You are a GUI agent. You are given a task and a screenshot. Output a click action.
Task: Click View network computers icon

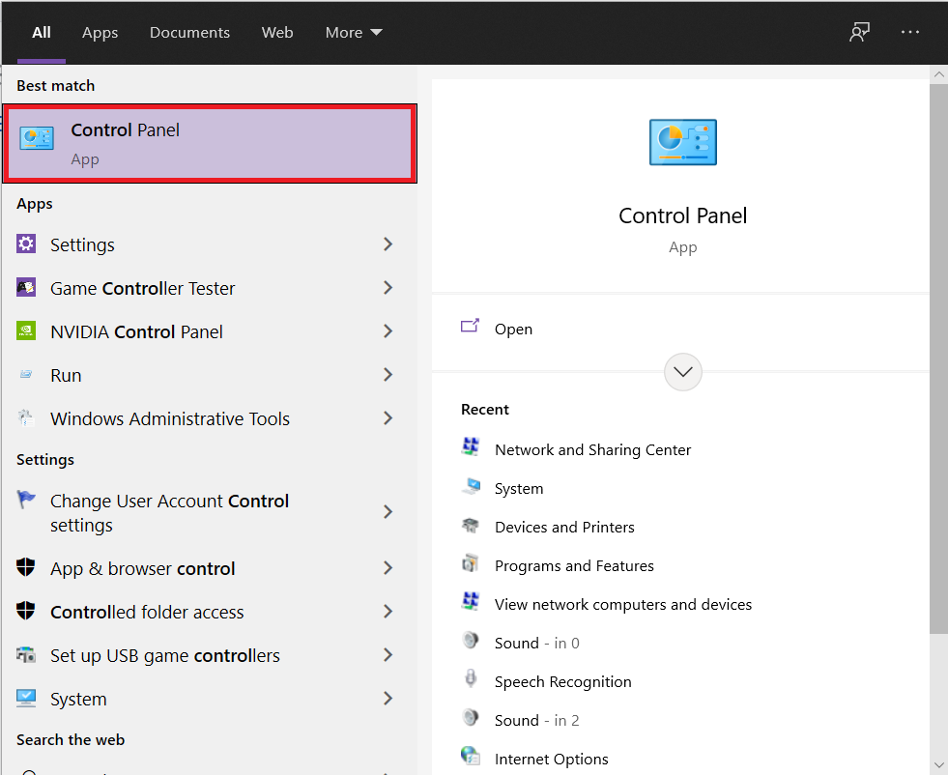pyautogui.click(x=471, y=601)
